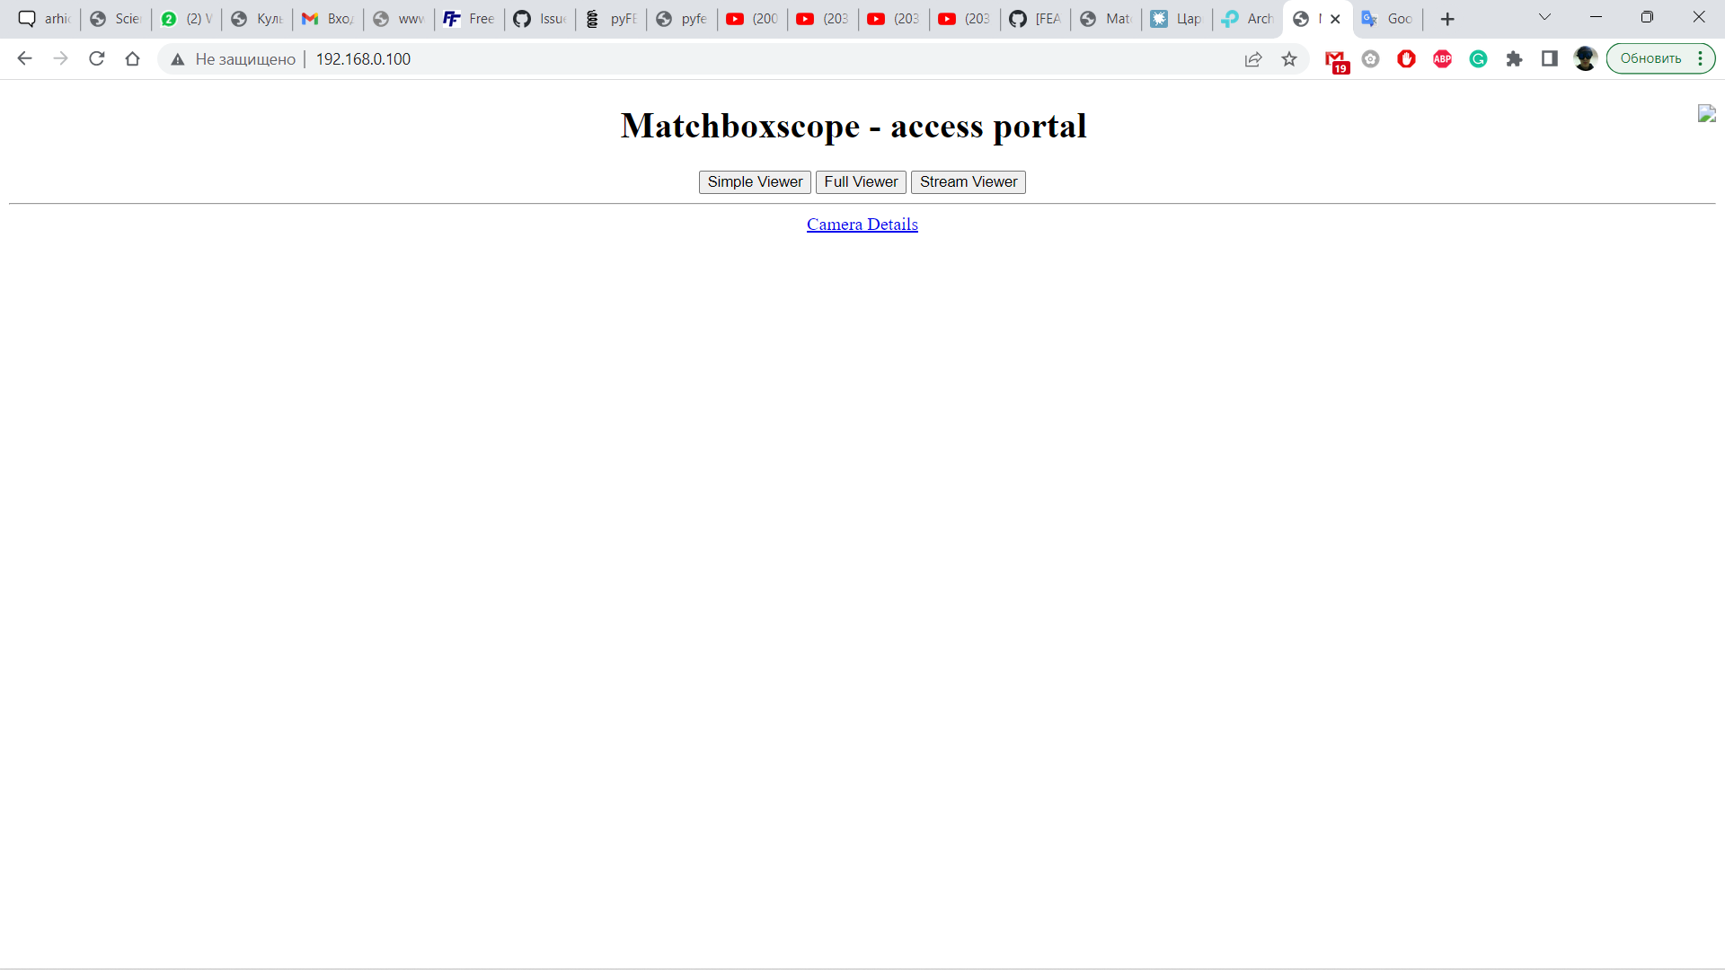Click the broken image in top-right corner
This screenshot has height=970, width=1725.
point(1706,113)
